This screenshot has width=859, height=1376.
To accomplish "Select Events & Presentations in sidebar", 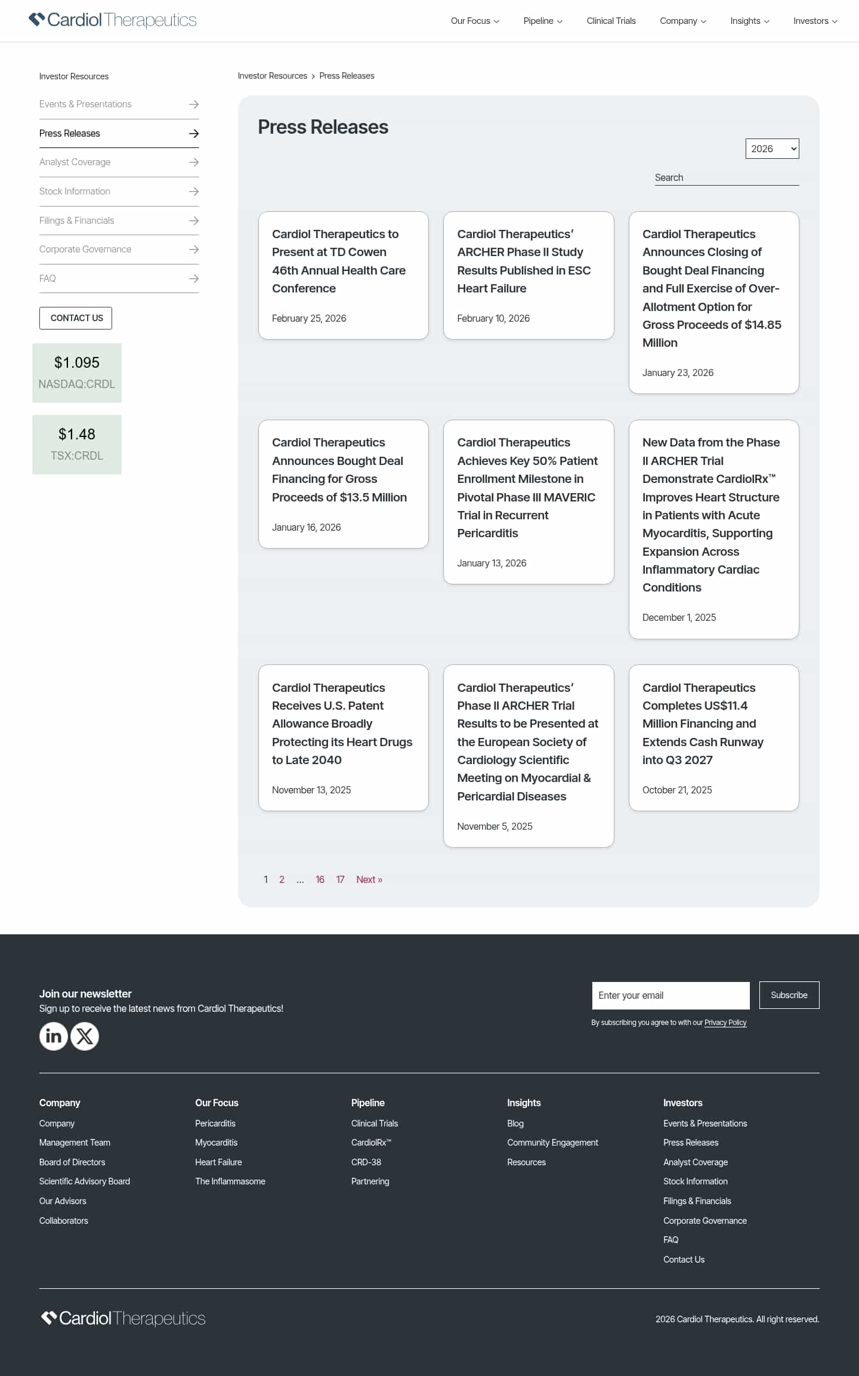I will pos(85,104).
